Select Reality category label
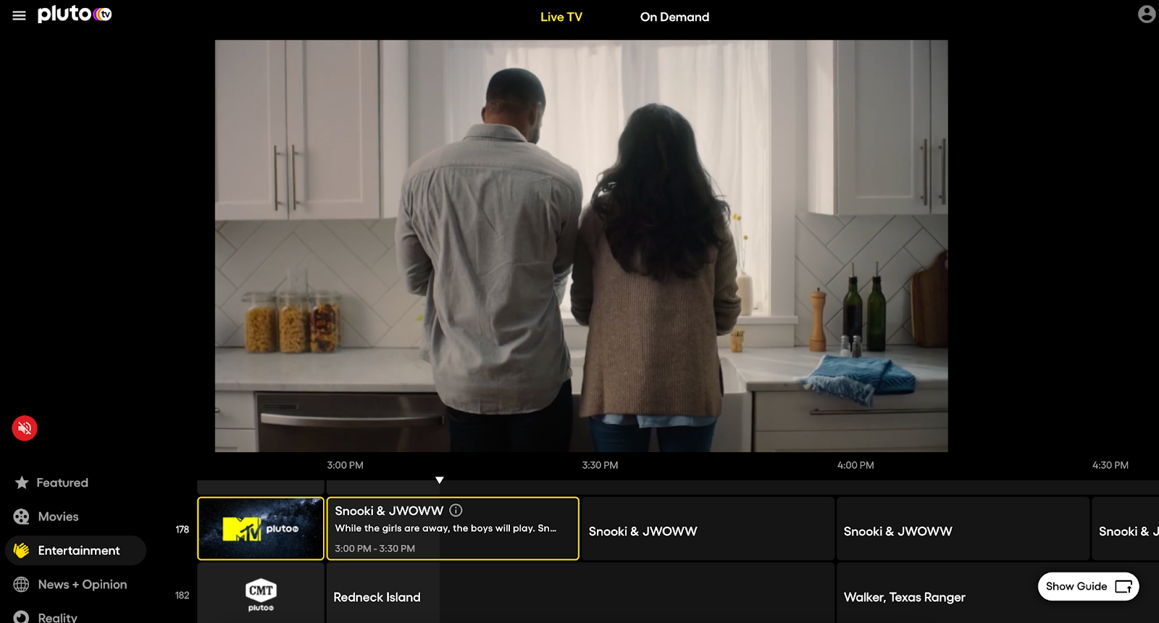The height and width of the screenshot is (623, 1159). [57, 617]
